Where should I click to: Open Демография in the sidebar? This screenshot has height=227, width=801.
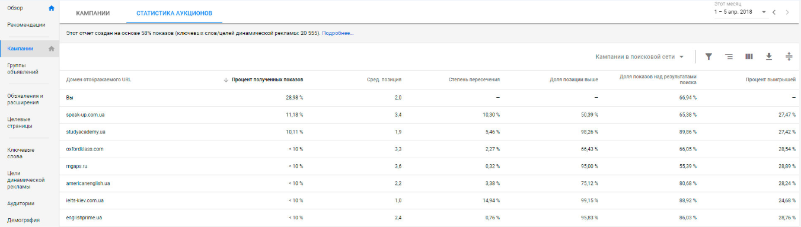[x=23, y=220]
